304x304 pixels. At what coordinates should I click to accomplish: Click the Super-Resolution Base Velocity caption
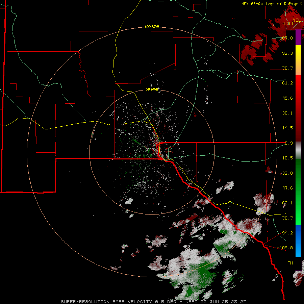pyautogui.click(x=153, y=302)
